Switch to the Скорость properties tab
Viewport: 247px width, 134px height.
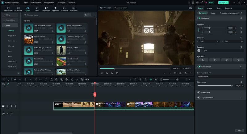click(228, 8)
